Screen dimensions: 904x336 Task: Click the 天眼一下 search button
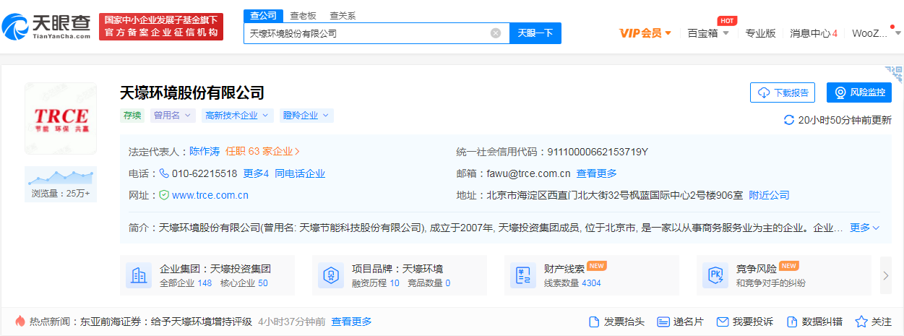[x=535, y=33]
